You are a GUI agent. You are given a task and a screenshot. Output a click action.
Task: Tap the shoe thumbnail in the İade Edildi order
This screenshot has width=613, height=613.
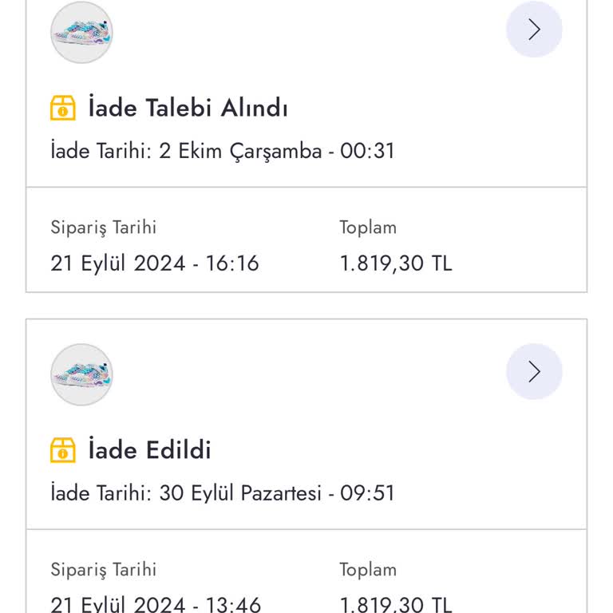[81, 374]
